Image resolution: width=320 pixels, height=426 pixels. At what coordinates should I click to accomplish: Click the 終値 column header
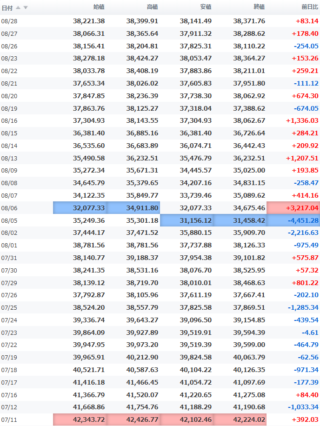(259, 7)
